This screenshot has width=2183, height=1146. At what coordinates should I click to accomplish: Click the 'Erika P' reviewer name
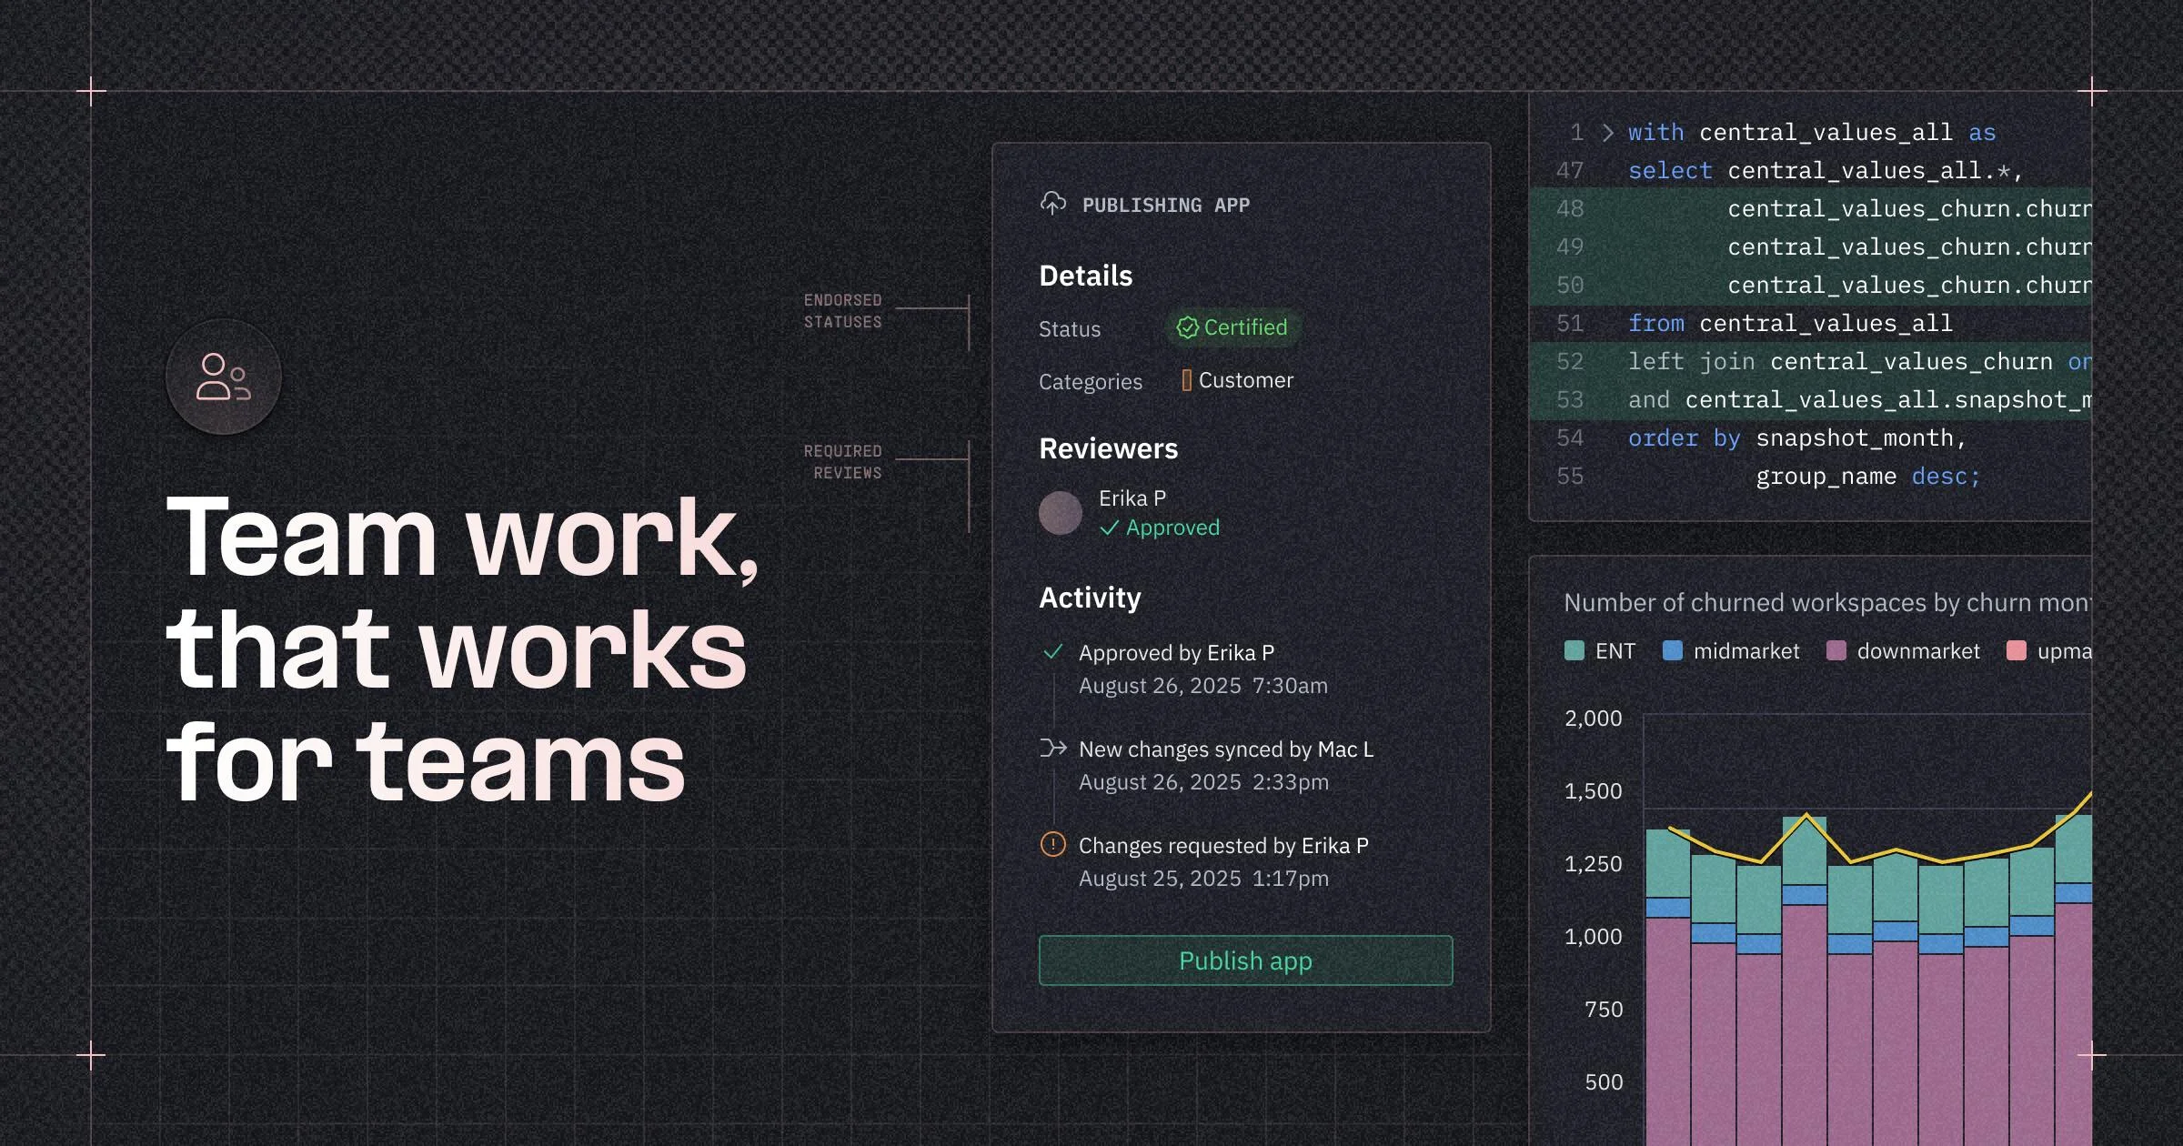click(x=1132, y=498)
